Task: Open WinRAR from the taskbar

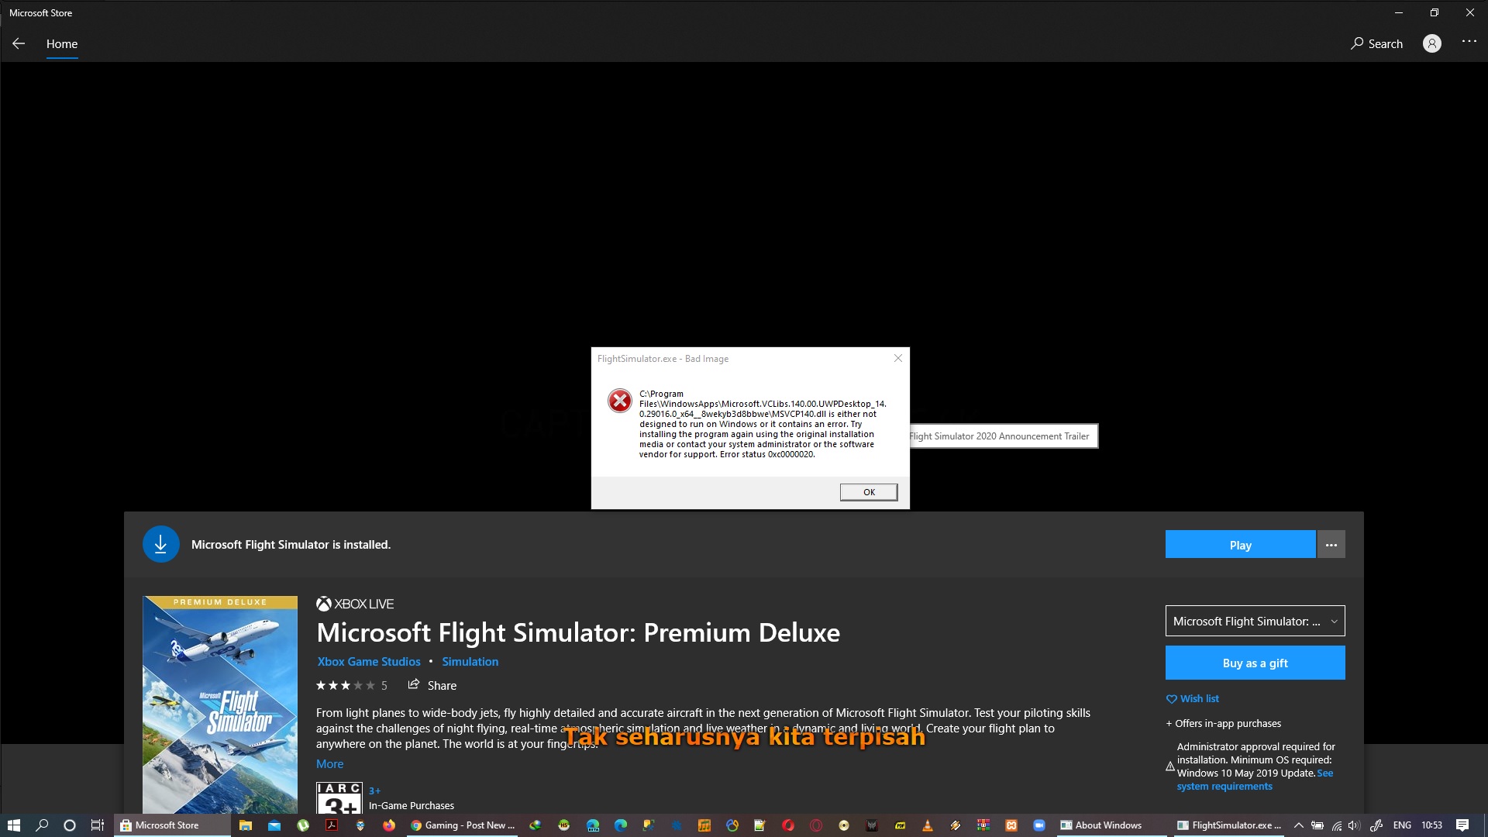Action: [983, 825]
